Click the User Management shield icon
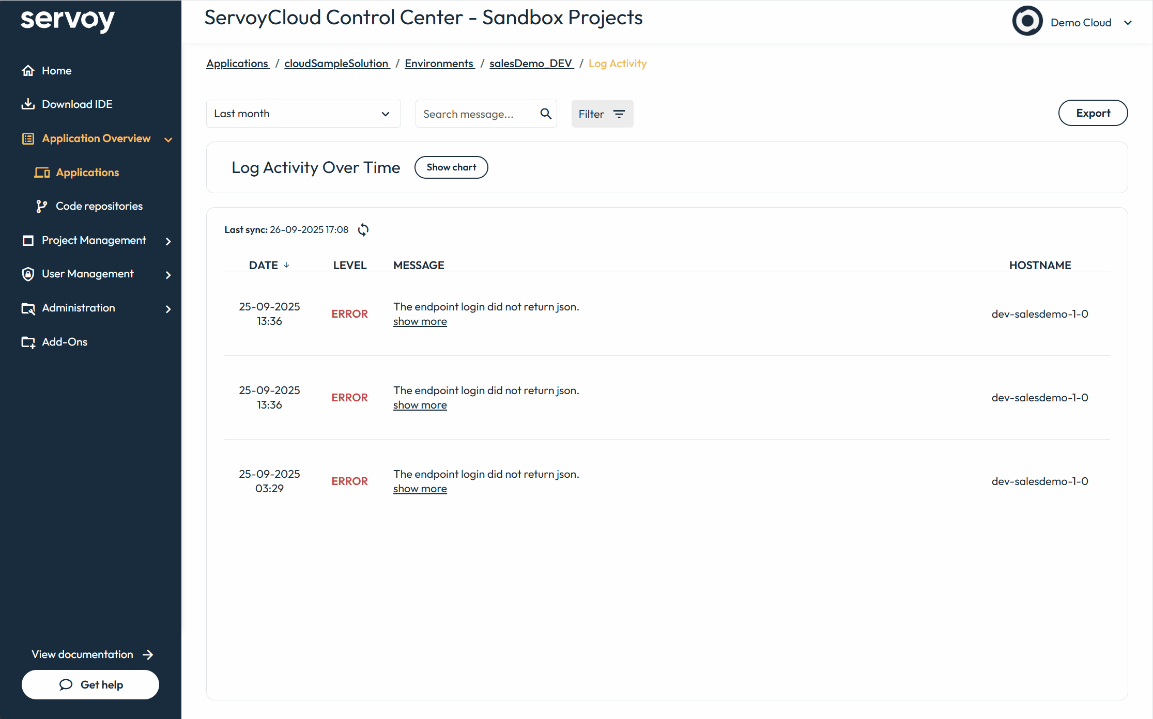 (28, 274)
